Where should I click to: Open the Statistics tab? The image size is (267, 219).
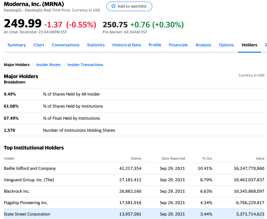(96, 45)
